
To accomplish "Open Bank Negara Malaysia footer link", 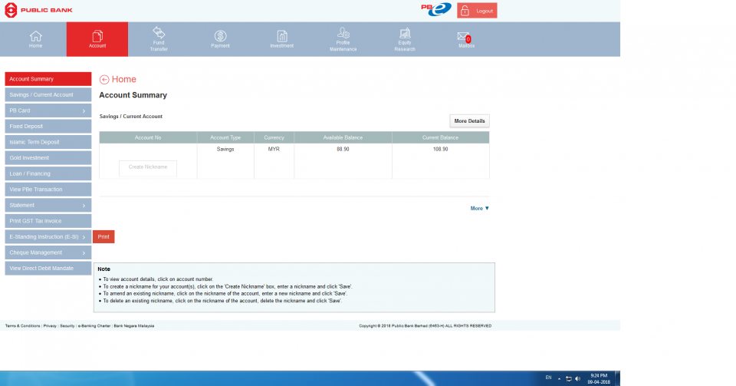I will click(133, 326).
